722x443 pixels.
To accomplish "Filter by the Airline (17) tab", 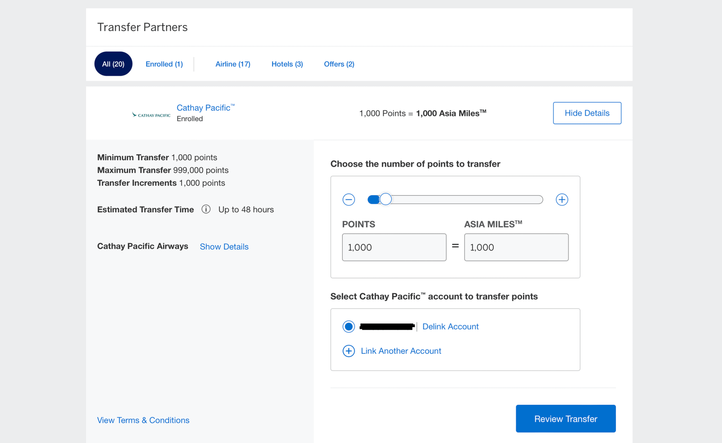I will (233, 64).
